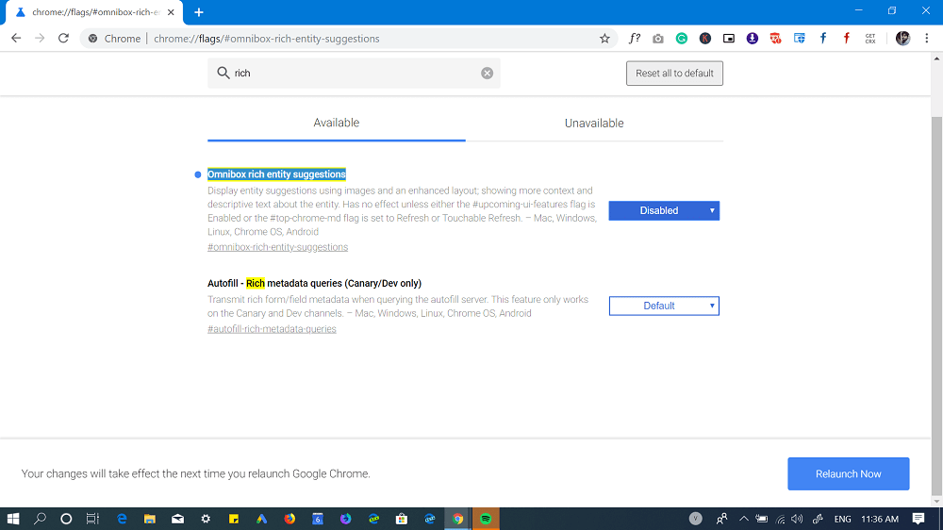This screenshot has height=530, width=943.
Task: Click the 'Relaunch Now' button
Action: pyautogui.click(x=848, y=474)
